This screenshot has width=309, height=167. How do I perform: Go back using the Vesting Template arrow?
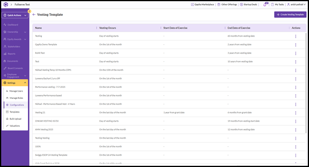click(34, 15)
